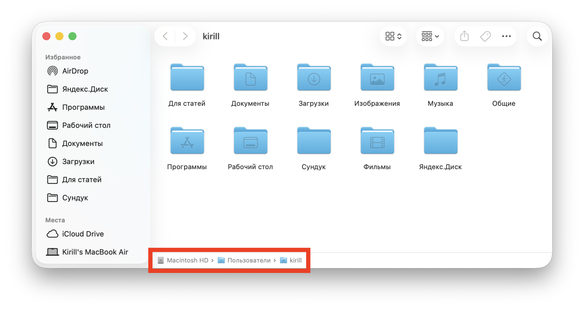Open the group-by options dropdown
This screenshot has width=584, height=310.
pos(430,36)
